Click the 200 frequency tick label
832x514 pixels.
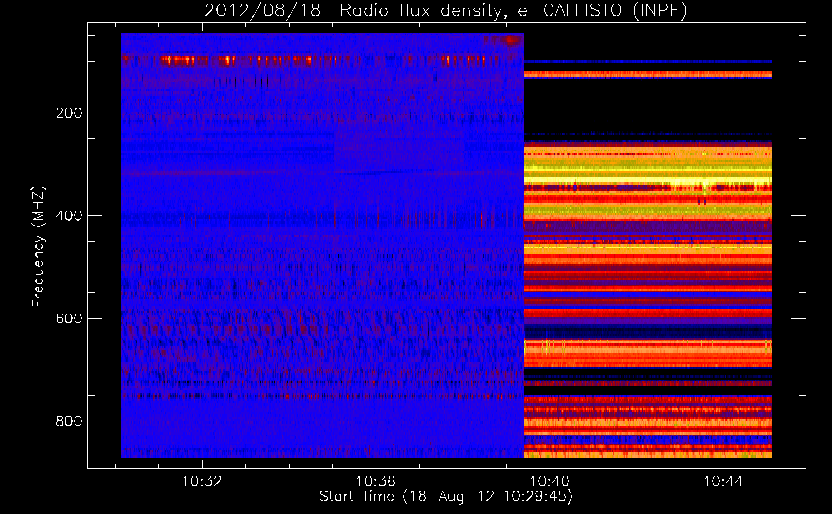tap(69, 113)
